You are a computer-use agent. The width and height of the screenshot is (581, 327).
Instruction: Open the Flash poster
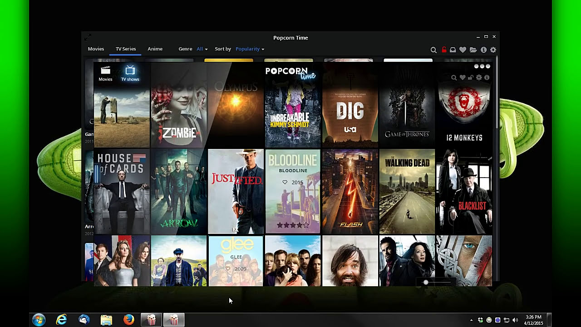coord(350,191)
